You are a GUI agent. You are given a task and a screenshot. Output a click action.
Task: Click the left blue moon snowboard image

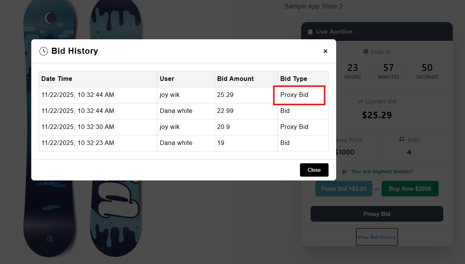point(49,23)
